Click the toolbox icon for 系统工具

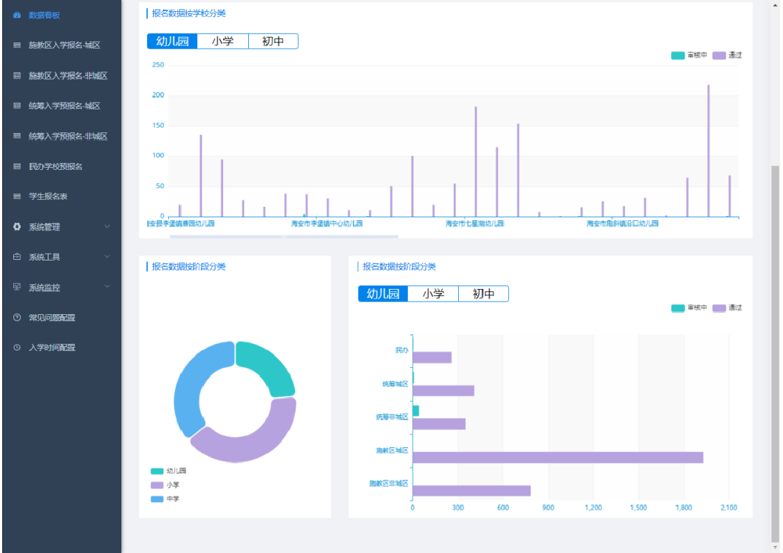click(x=17, y=257)
